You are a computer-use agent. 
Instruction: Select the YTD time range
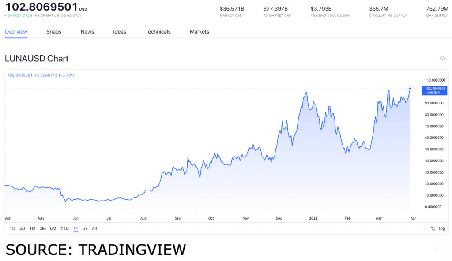(x=64, y=228)
